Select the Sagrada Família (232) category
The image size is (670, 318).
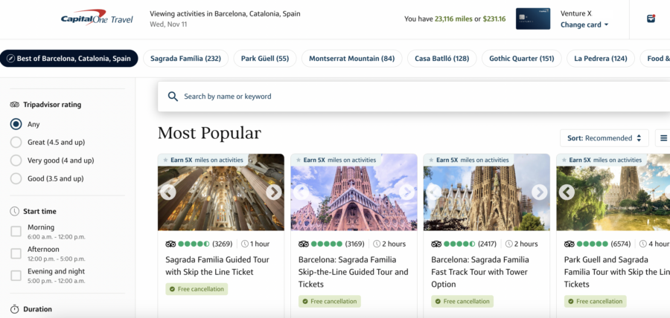coord(186,59)
